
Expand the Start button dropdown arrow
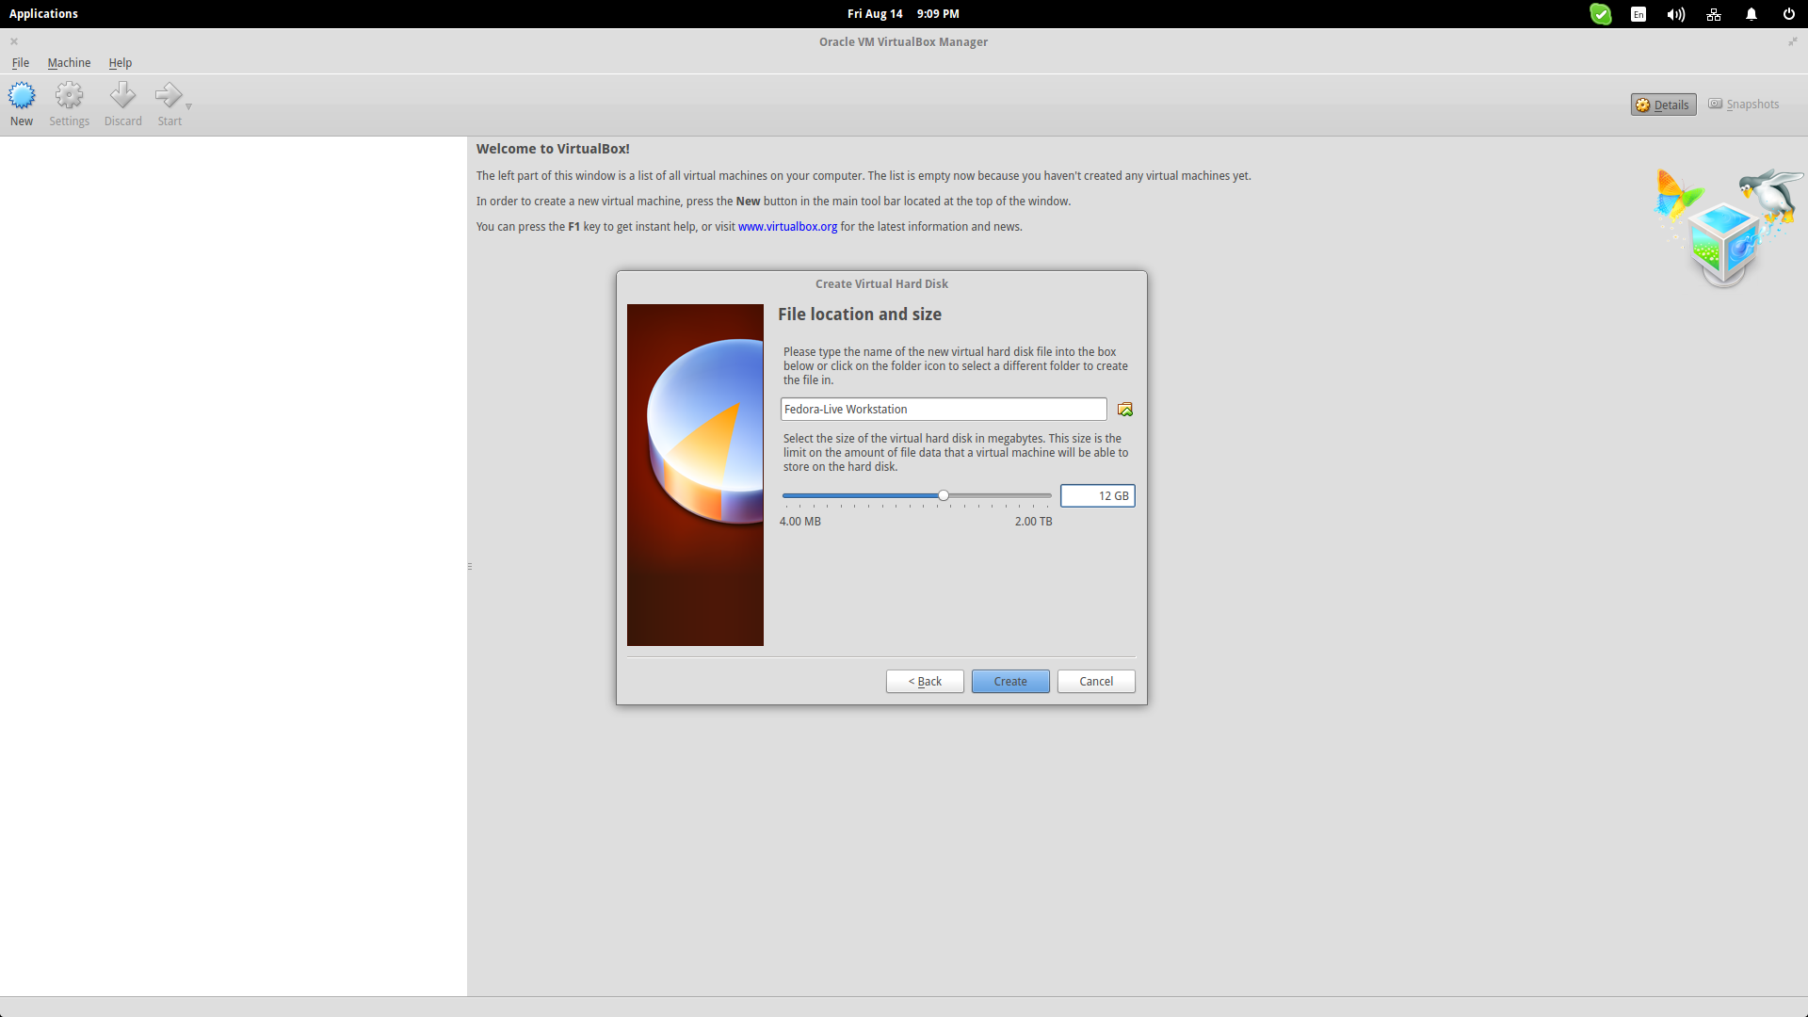(188, 106)
